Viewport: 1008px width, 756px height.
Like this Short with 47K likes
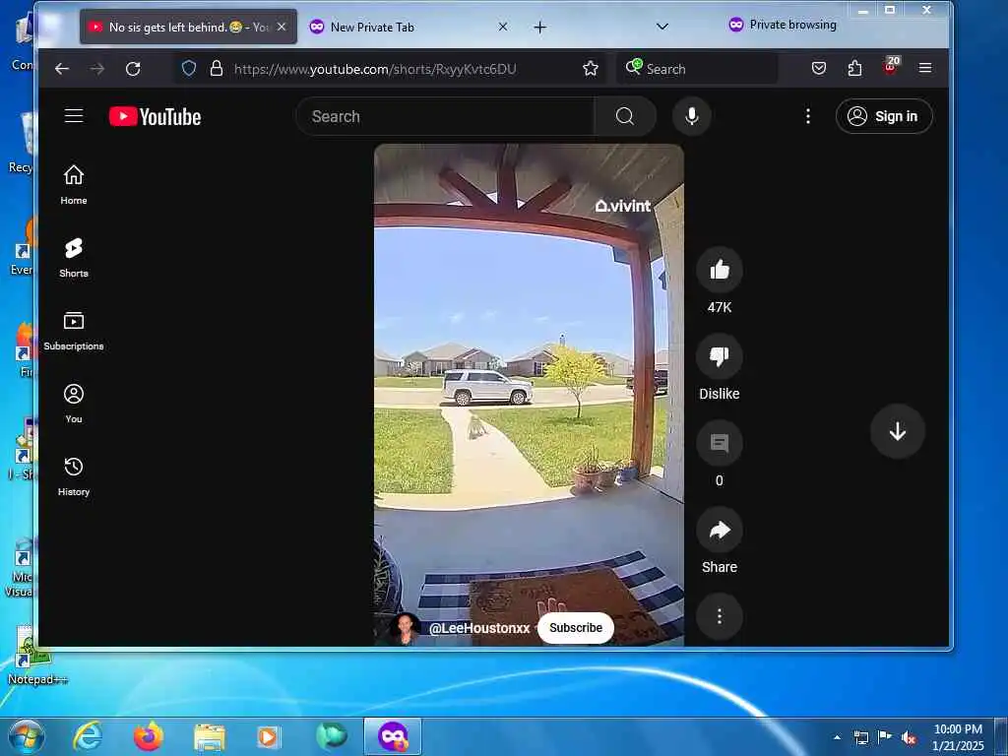[720, 270]
